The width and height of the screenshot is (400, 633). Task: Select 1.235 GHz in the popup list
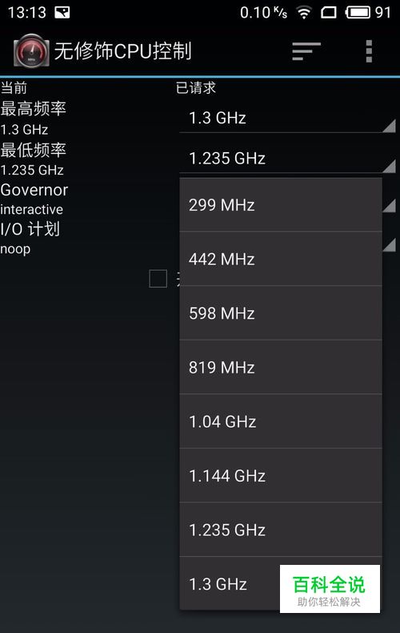[281, 530]
